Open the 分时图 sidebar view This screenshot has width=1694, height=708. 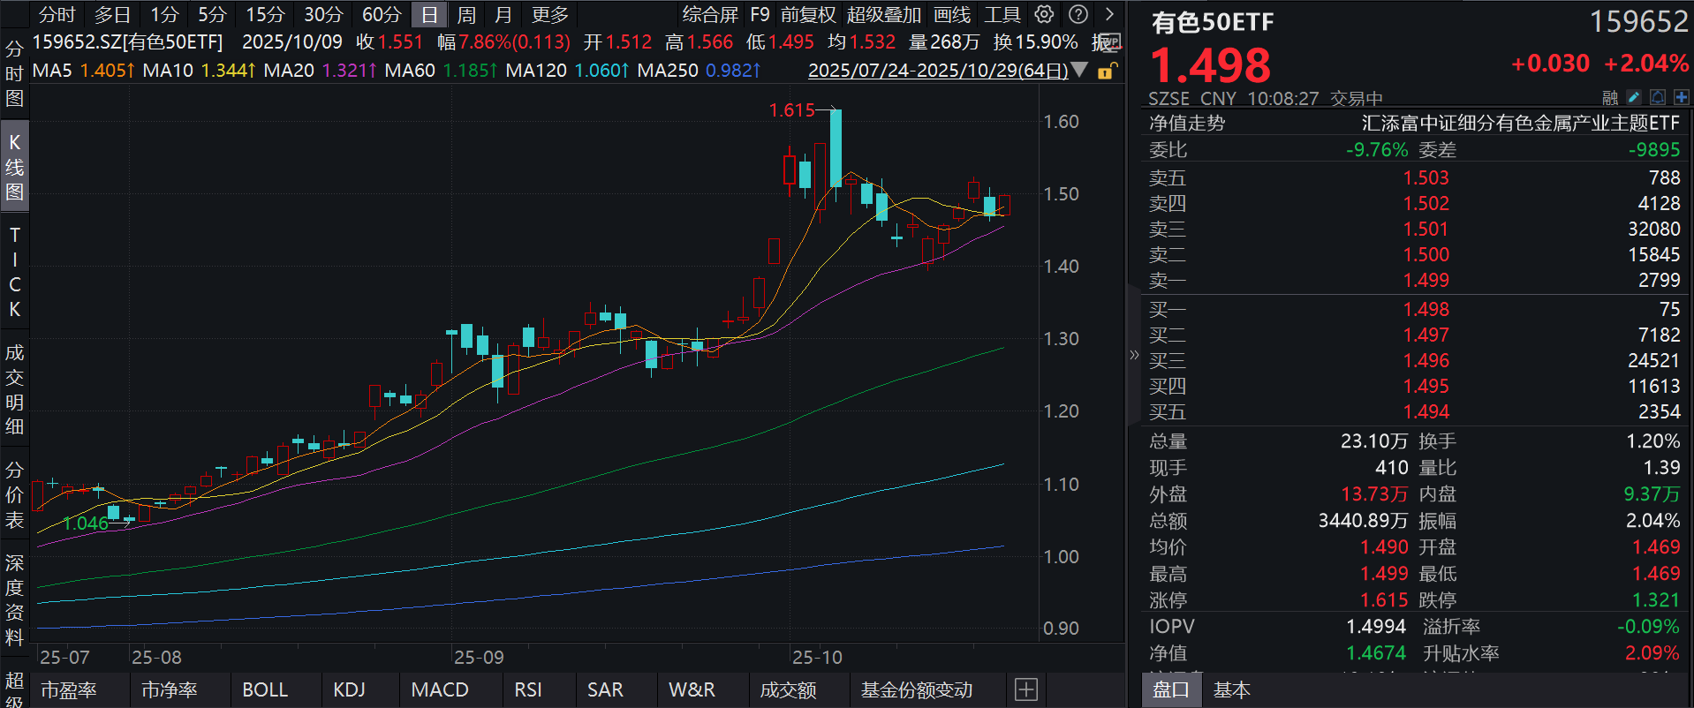(x=14, y=73)
